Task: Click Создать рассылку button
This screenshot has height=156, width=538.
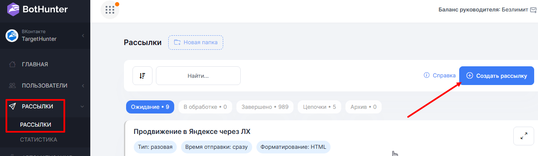Action: point(496,76)
